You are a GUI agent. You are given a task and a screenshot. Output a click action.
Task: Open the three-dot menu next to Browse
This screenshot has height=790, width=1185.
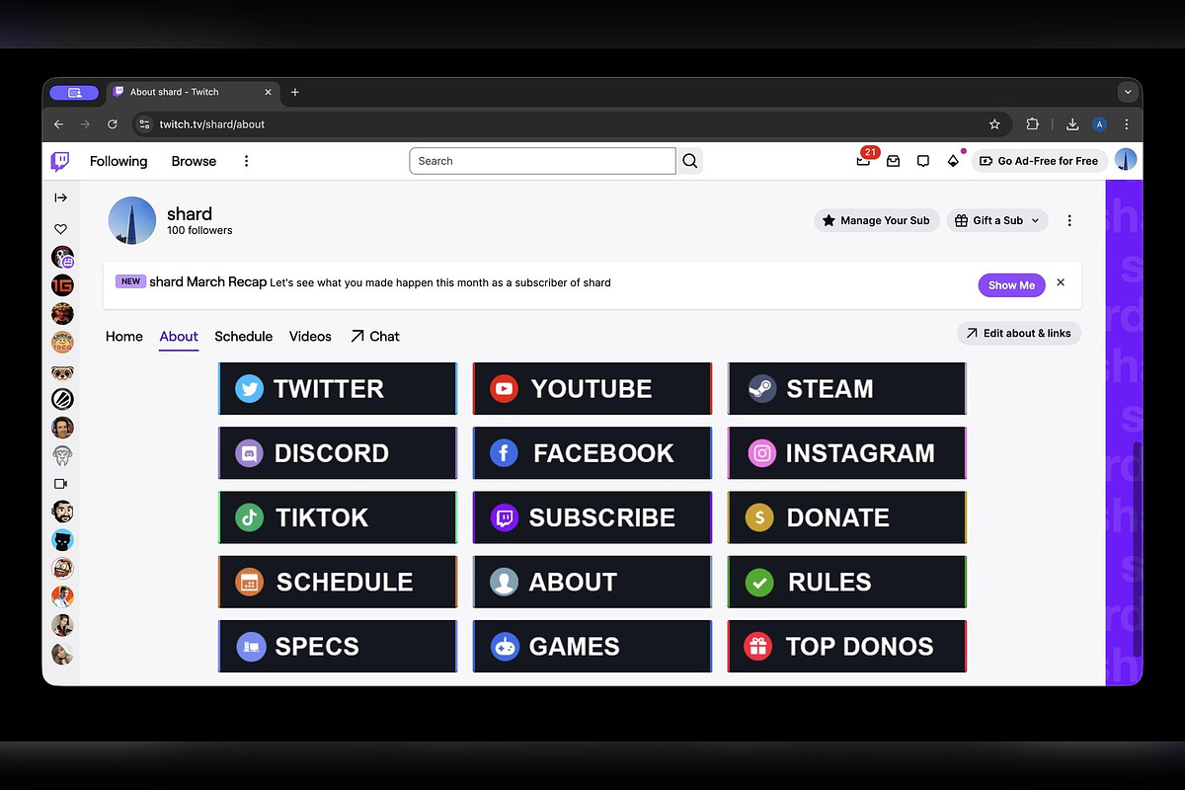pos(247,161)
